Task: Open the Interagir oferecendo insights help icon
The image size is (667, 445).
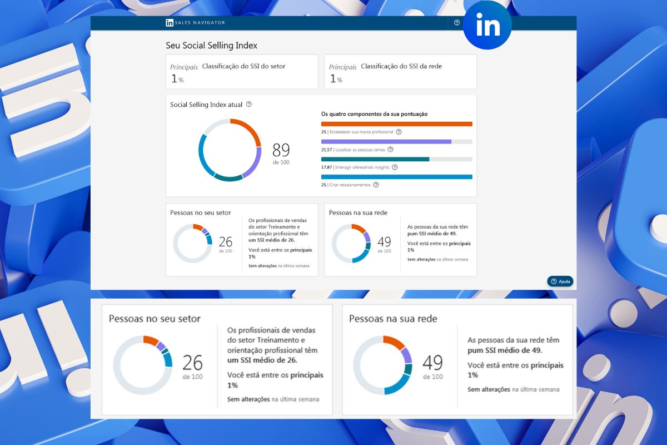Action: click(x=395, y=167)
